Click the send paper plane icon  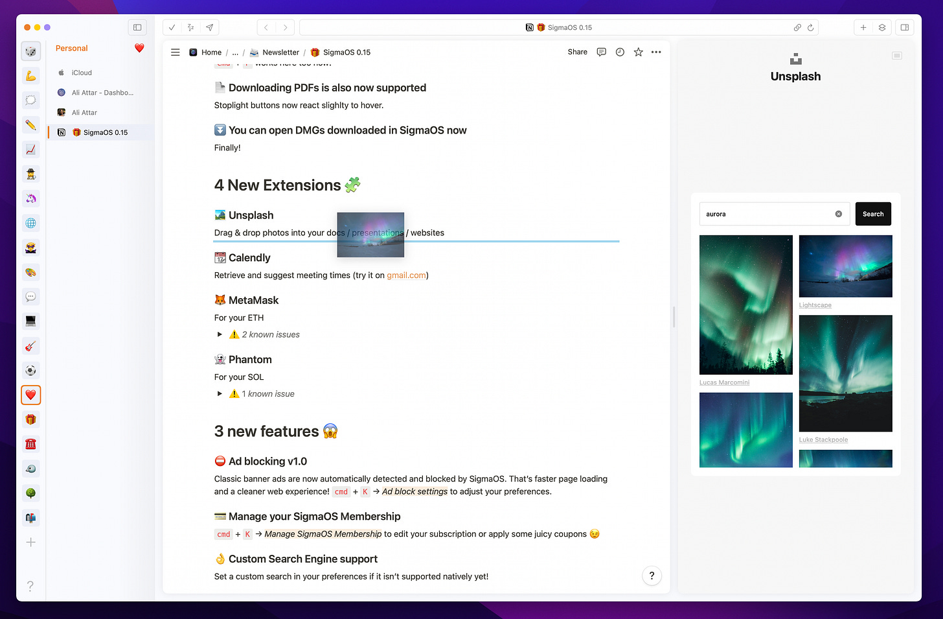tap(209, 27)
